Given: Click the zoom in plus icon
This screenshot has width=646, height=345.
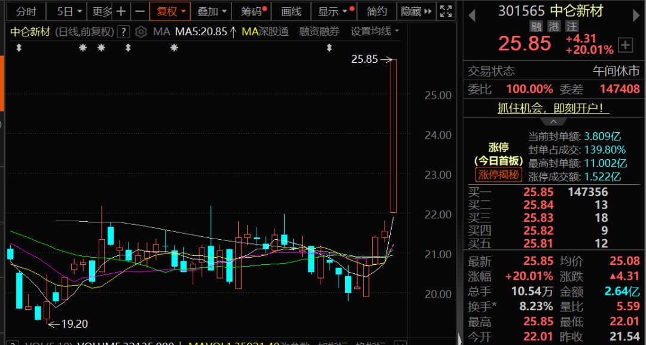Looking at the screenshot, I should tap(121, 11).
